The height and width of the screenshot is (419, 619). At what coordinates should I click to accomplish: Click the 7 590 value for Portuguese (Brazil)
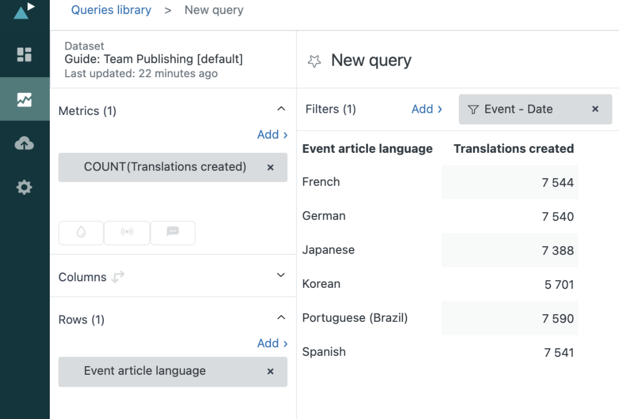click(557, 319)
